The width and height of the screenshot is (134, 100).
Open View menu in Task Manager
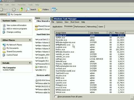point(66,22)
